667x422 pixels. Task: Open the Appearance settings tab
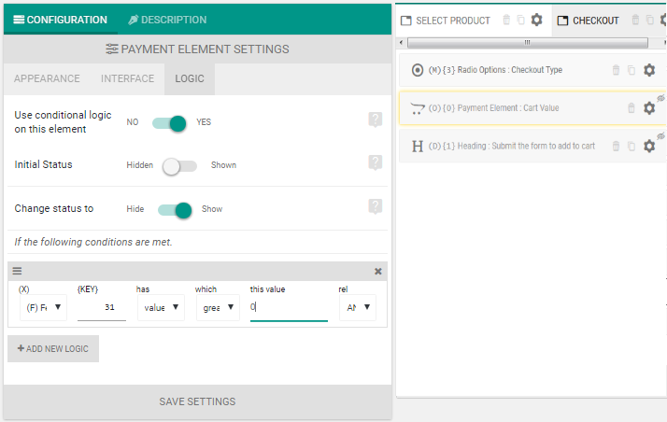coord(47,78)
